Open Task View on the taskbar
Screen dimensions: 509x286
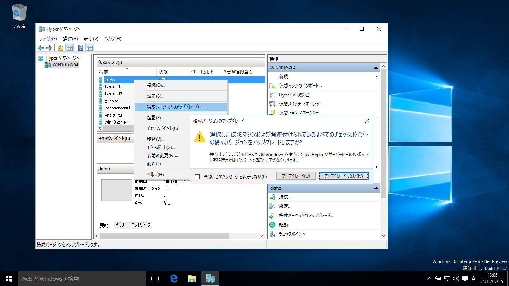155,279
